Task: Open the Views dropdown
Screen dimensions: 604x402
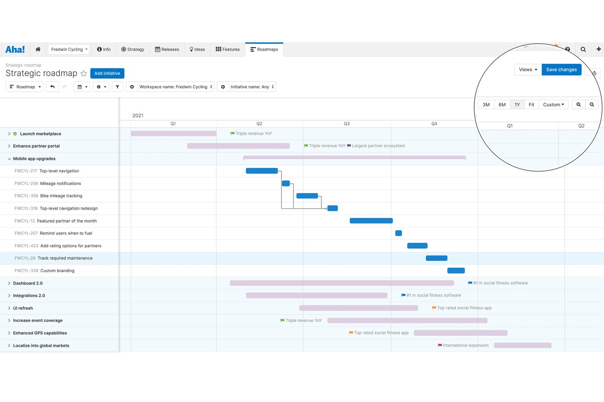Action: click(x=528, y=70)
